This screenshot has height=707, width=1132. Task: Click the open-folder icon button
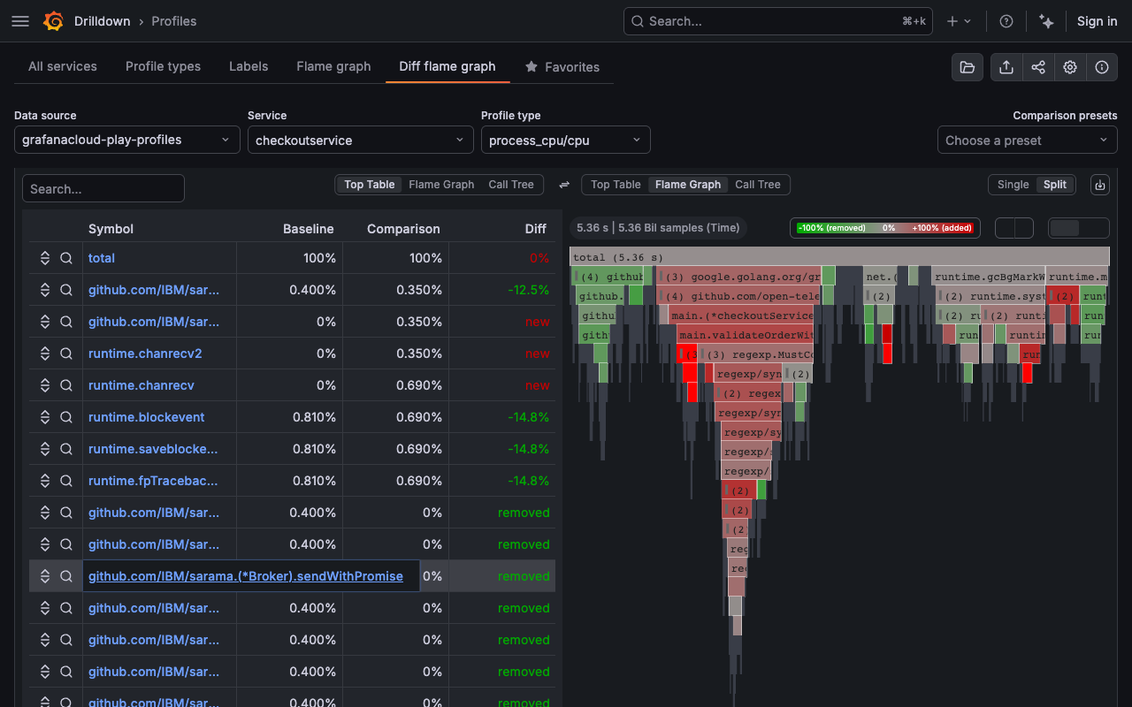tap(968, 67)
